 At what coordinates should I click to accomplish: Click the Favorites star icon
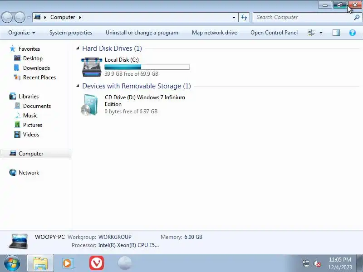pos(13,49)
